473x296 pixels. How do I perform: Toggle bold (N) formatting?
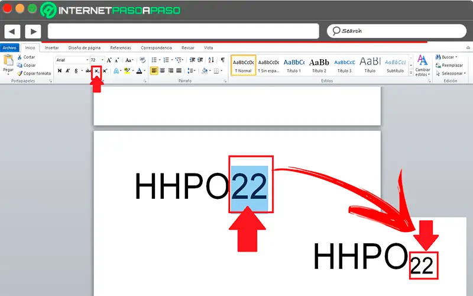click(x=60, y=70)
